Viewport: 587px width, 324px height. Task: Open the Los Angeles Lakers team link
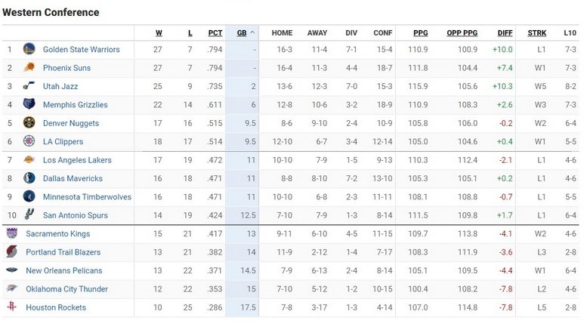click(77, 160)
